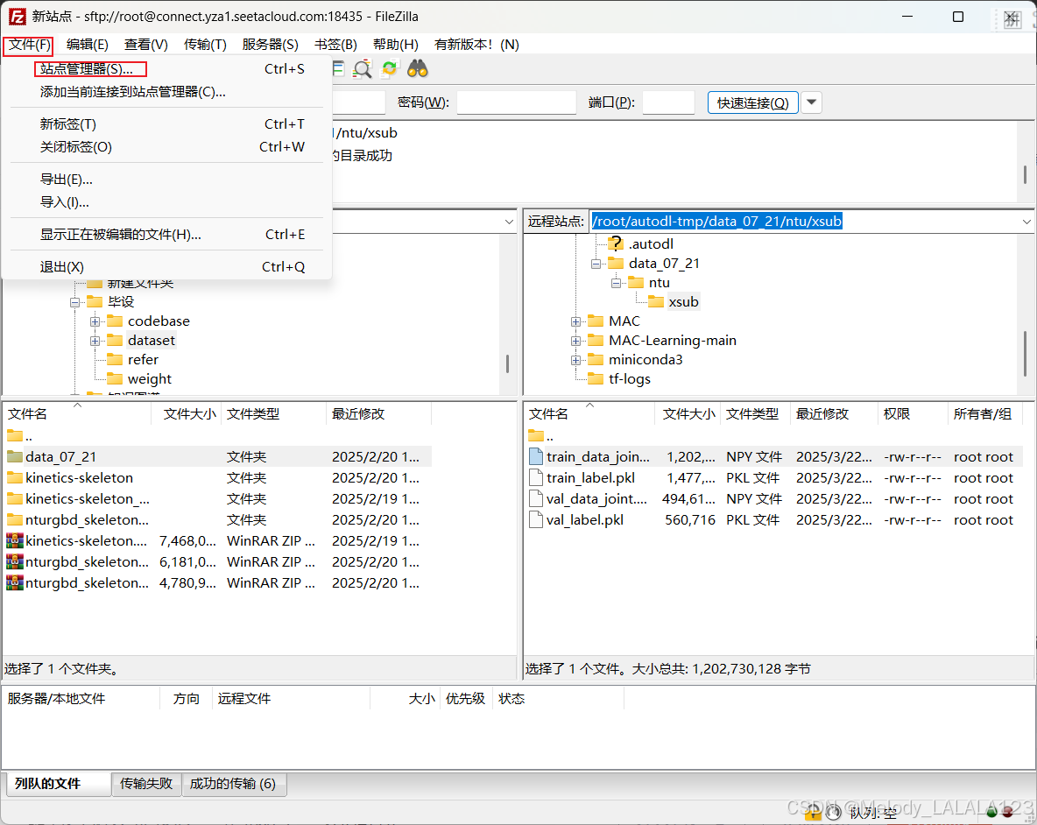Viewport: 1037px width, 825px height.
Task: Open file search with binoculars icon
Action: click(417, 68)
